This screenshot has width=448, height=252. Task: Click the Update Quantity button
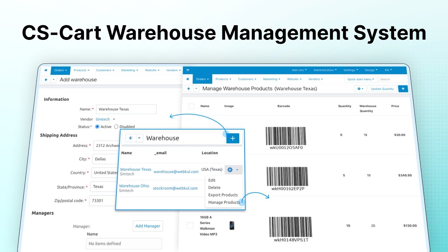[x=383, y=89]
